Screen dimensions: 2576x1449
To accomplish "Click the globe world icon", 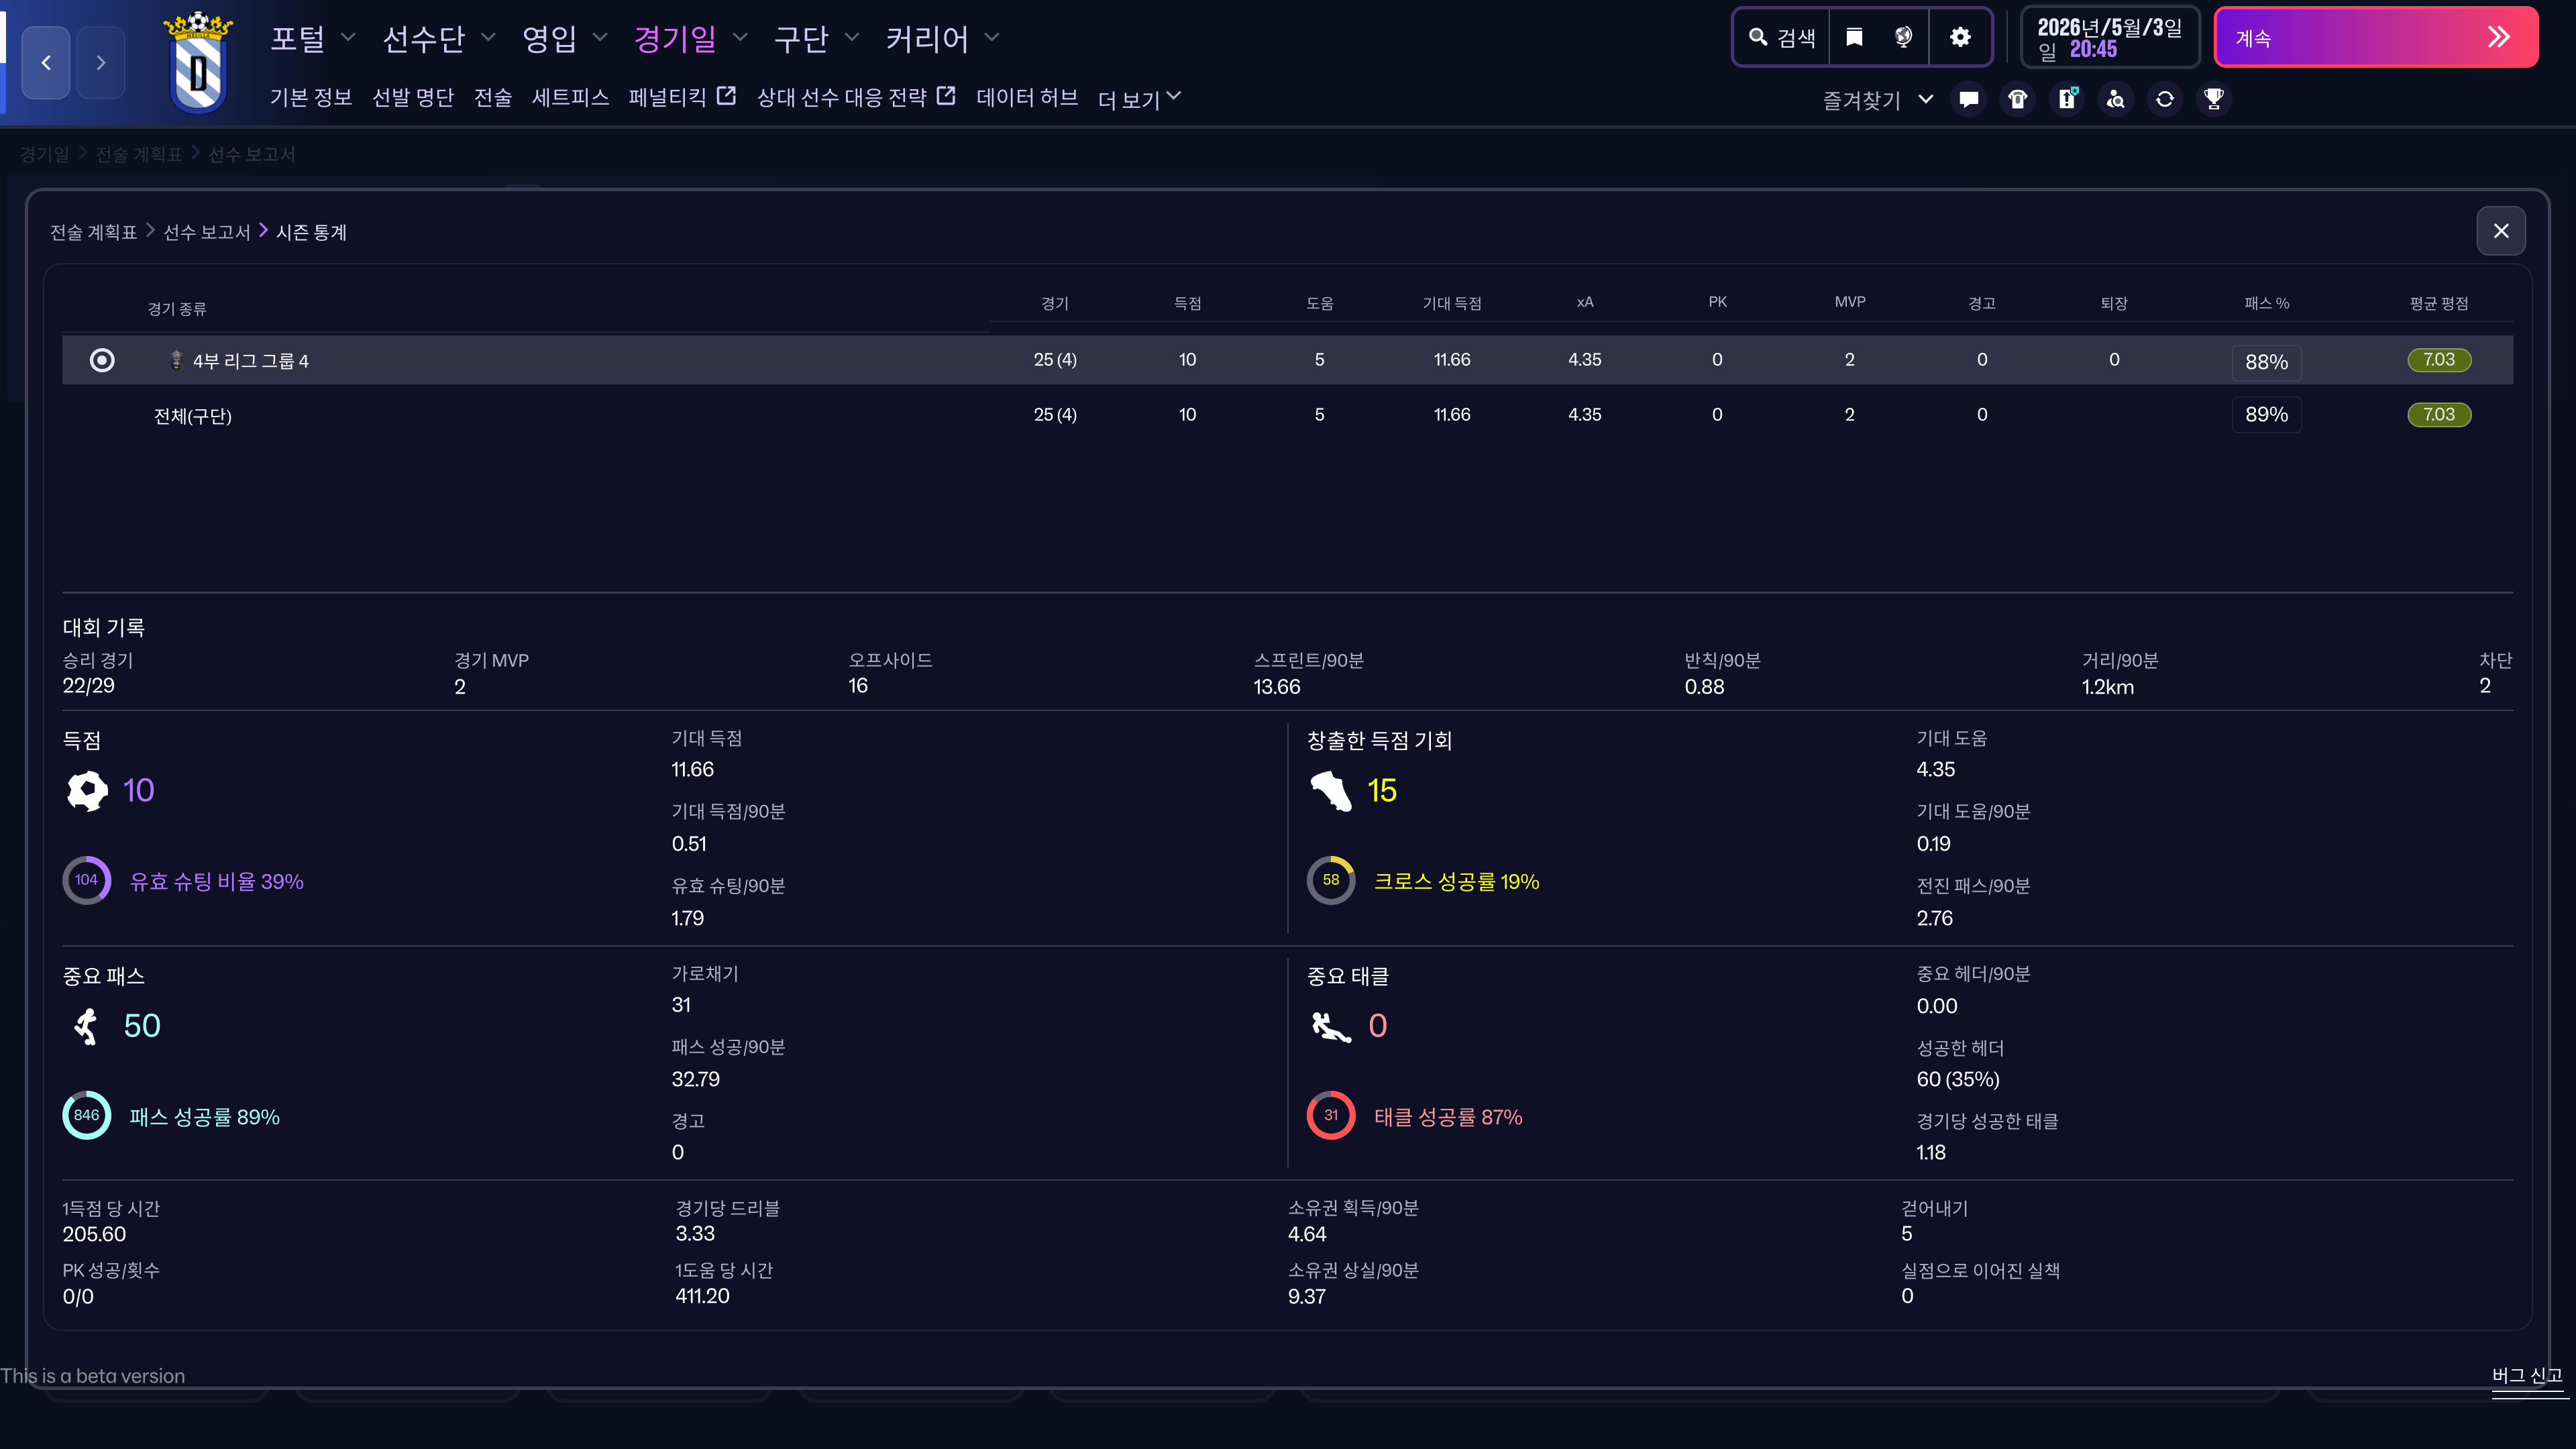I will point(1903,38).
